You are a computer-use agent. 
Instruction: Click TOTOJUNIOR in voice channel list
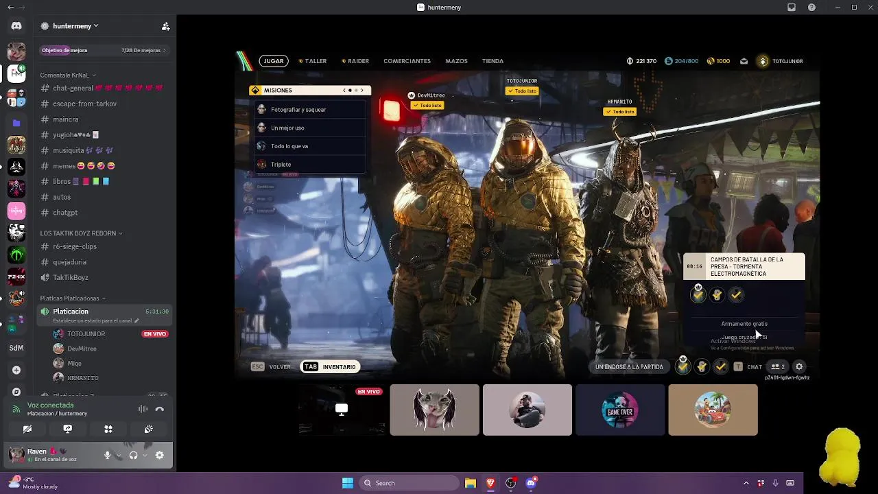point(86,334)
